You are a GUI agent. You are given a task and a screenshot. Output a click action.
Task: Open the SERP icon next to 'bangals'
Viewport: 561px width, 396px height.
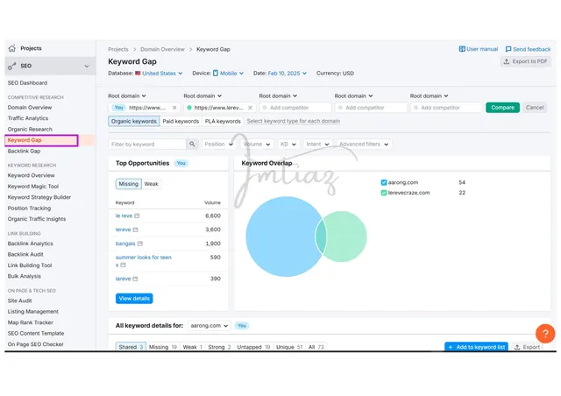tap(140, 244)
